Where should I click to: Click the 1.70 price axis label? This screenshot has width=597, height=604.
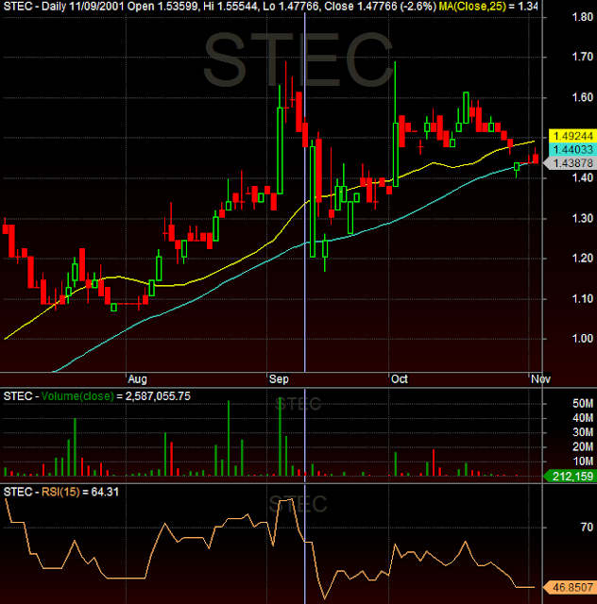click(x=582, y=57)
